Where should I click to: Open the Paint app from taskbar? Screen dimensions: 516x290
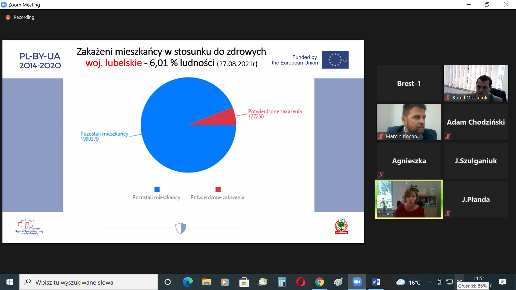[x=338, y=282]
